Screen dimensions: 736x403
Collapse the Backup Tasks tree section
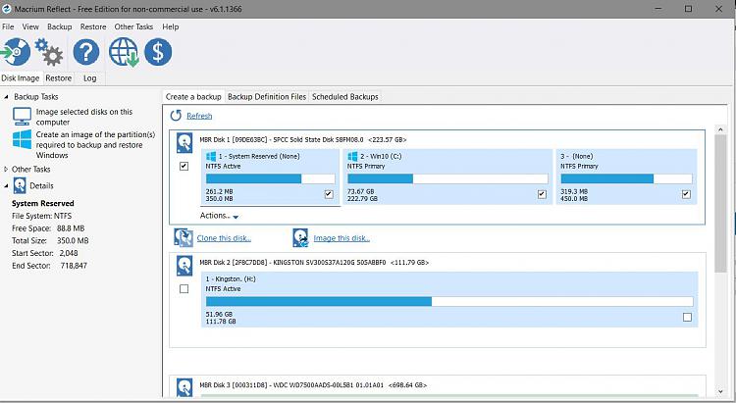point(6,97)
